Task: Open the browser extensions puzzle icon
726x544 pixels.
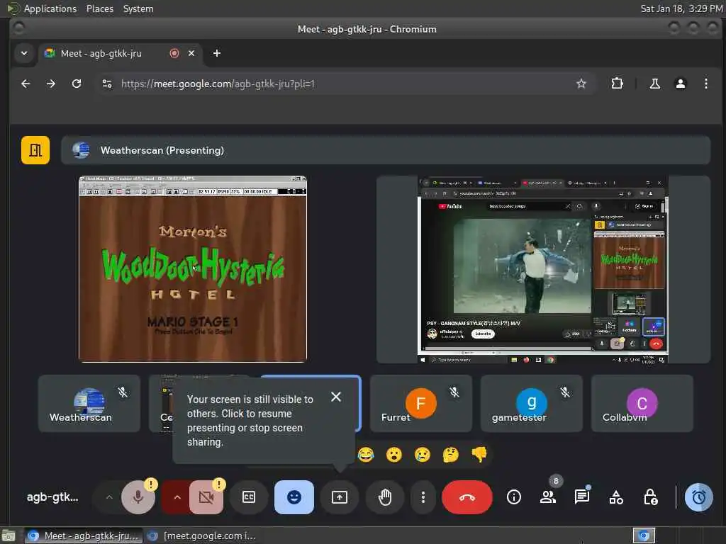Action: pos(617,84)
